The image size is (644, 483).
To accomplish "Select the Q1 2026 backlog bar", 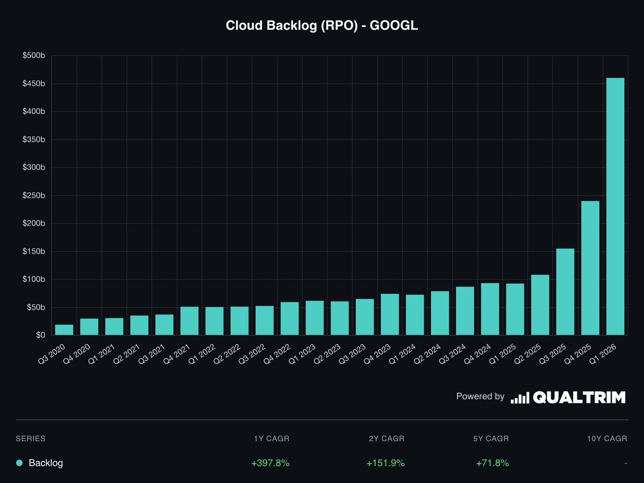I will (x=615, y=207).
